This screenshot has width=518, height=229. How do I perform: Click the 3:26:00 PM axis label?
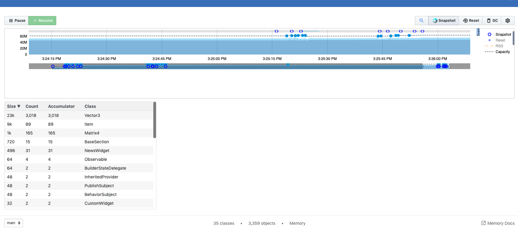(438, 59)
